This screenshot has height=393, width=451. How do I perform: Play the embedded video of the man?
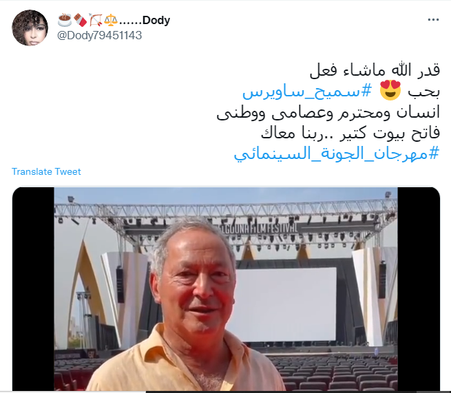226,288
